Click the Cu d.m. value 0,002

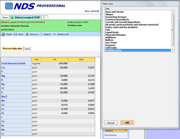(x=91, y=105)
